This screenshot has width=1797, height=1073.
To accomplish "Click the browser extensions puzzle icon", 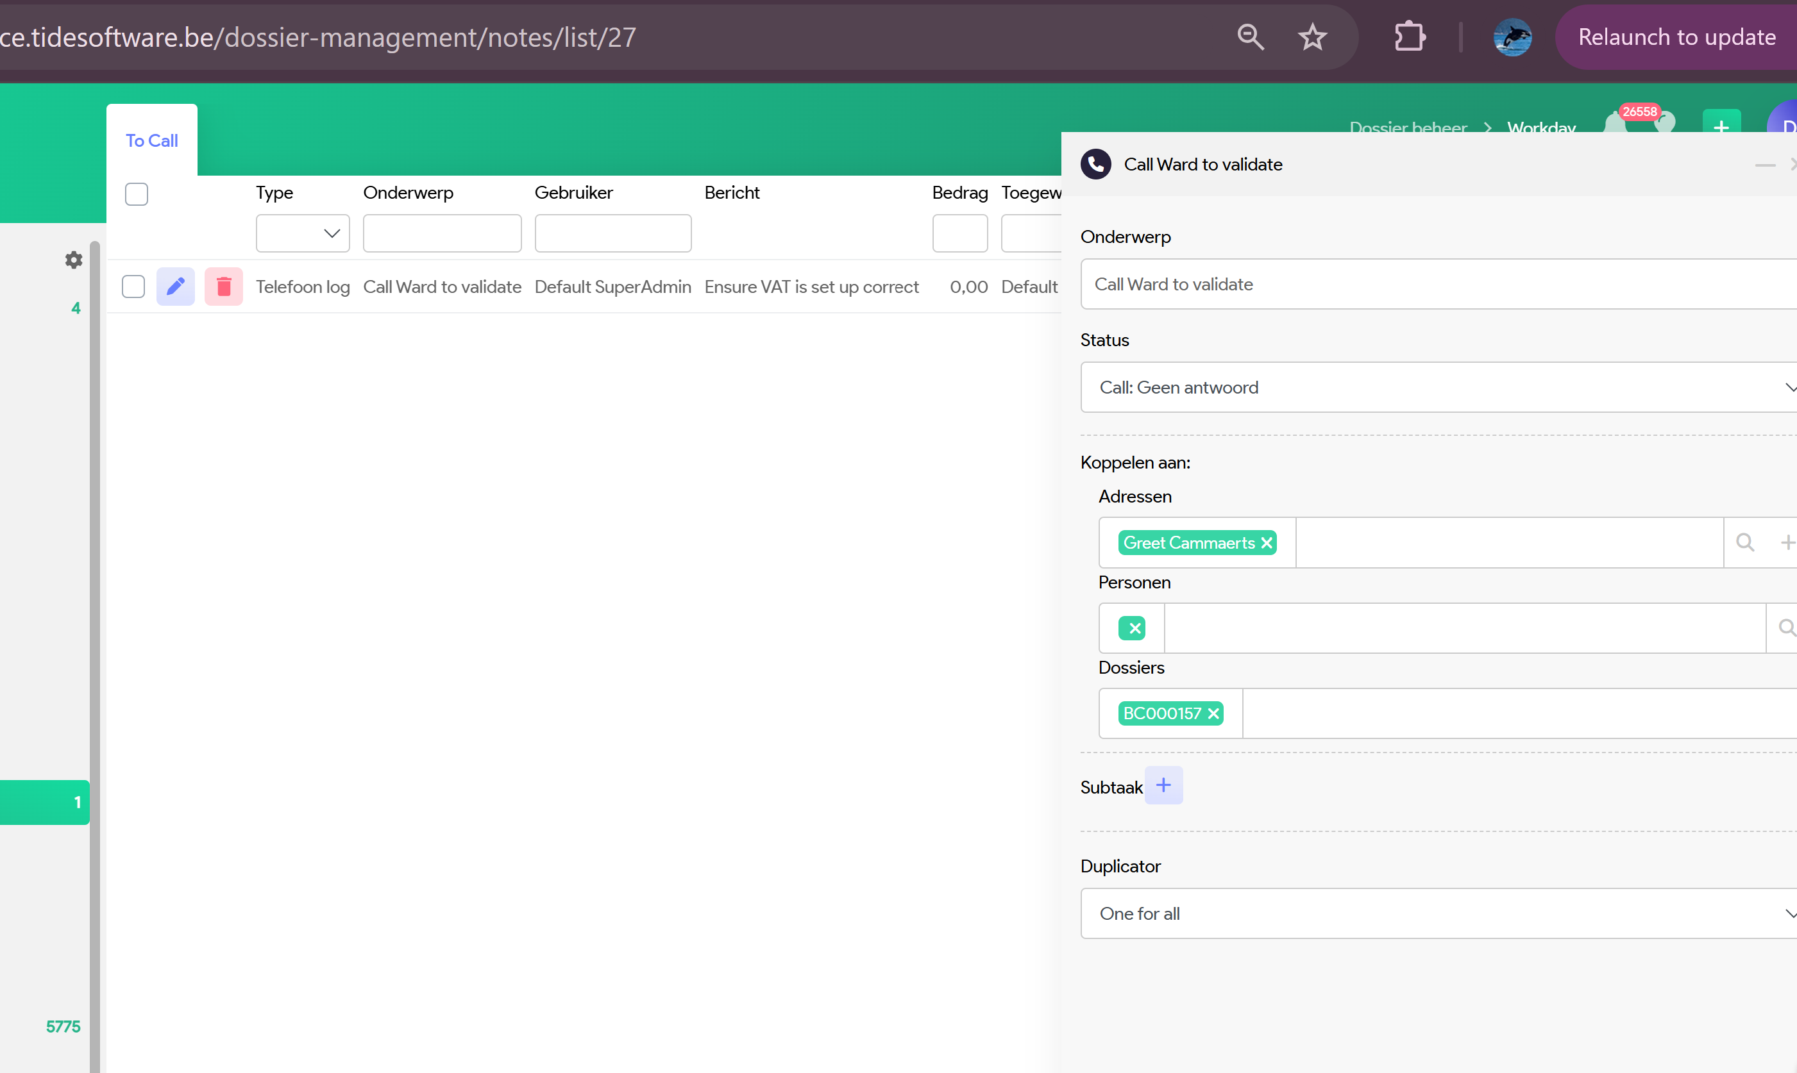I will 1409,37.
